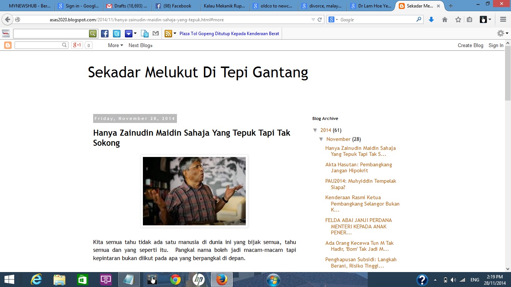Viewport: 511px width, 287px height.
Task: Go to the browser home page icon
Action: pos(445,19)
